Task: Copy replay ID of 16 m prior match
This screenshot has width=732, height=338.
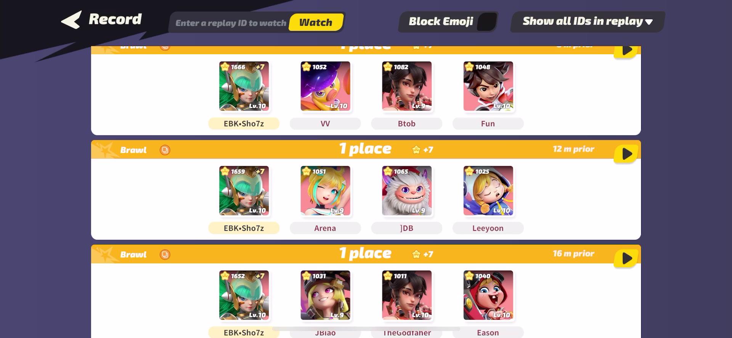Action: coord(165,255)
